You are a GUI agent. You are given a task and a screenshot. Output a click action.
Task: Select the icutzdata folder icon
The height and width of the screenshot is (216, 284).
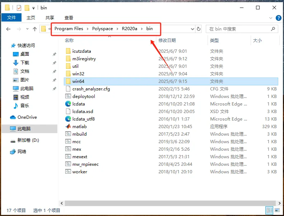[68, 51]
